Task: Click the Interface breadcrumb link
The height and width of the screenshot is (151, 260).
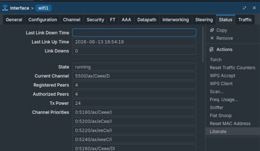Action: pos(20,8)
